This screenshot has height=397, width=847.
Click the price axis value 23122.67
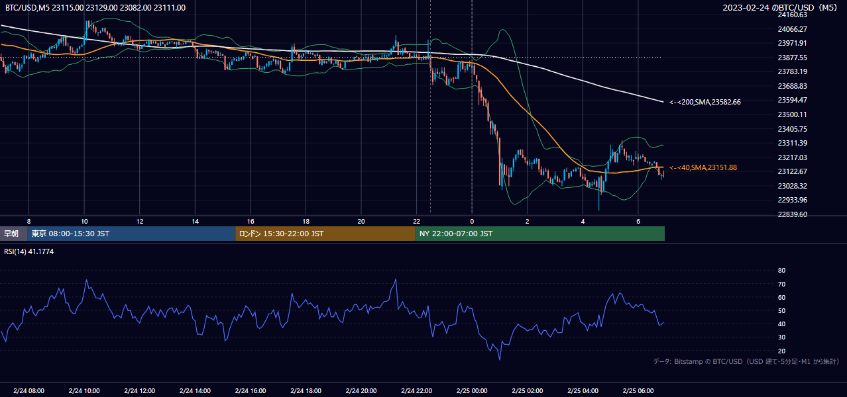(x=792, y=171)
